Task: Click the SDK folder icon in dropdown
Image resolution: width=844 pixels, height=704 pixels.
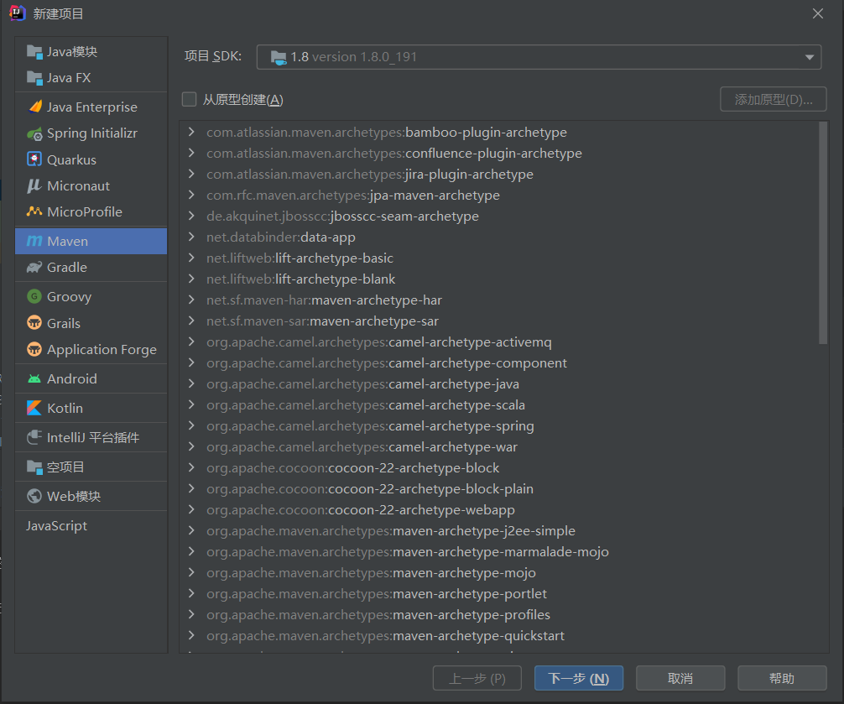Action: tap(279, 58)
